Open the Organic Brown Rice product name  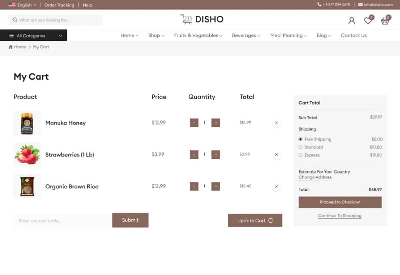pyautogui.click(x=72, y=186)
